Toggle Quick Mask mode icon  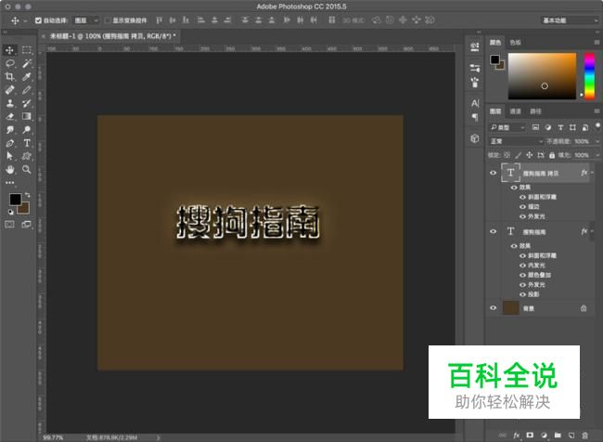click(x=9, y=224)
